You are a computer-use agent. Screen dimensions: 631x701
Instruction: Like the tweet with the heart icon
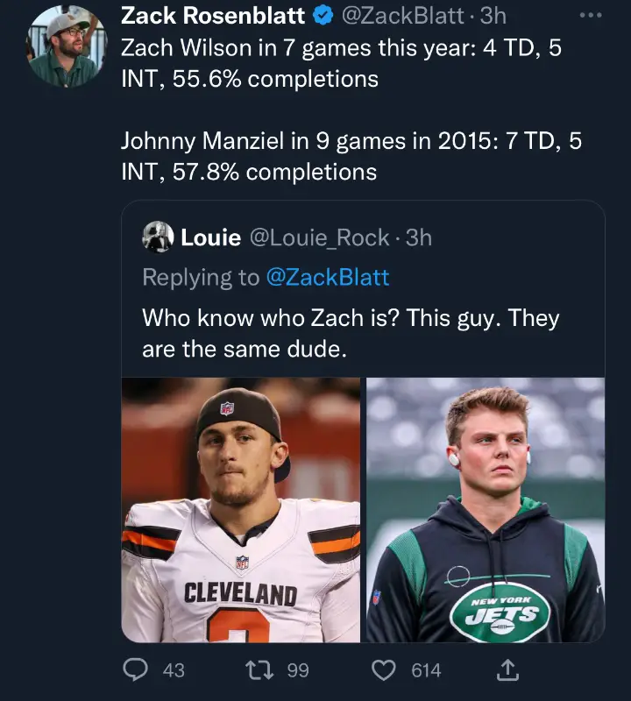click(x=385, y=670)
